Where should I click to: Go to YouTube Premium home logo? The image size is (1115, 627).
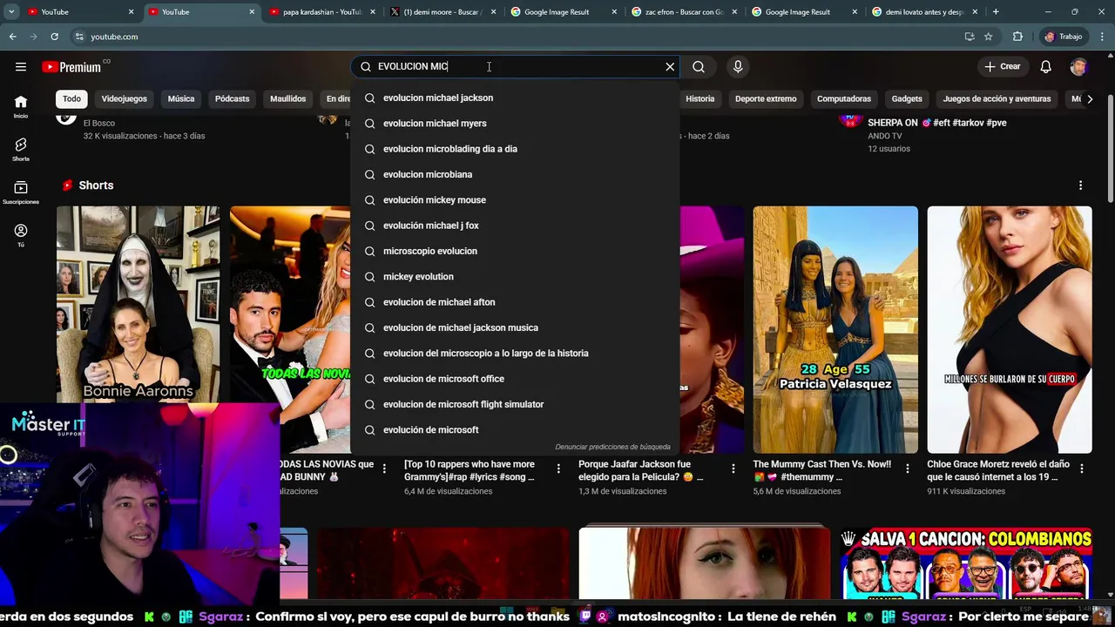[x=71, y=67]
